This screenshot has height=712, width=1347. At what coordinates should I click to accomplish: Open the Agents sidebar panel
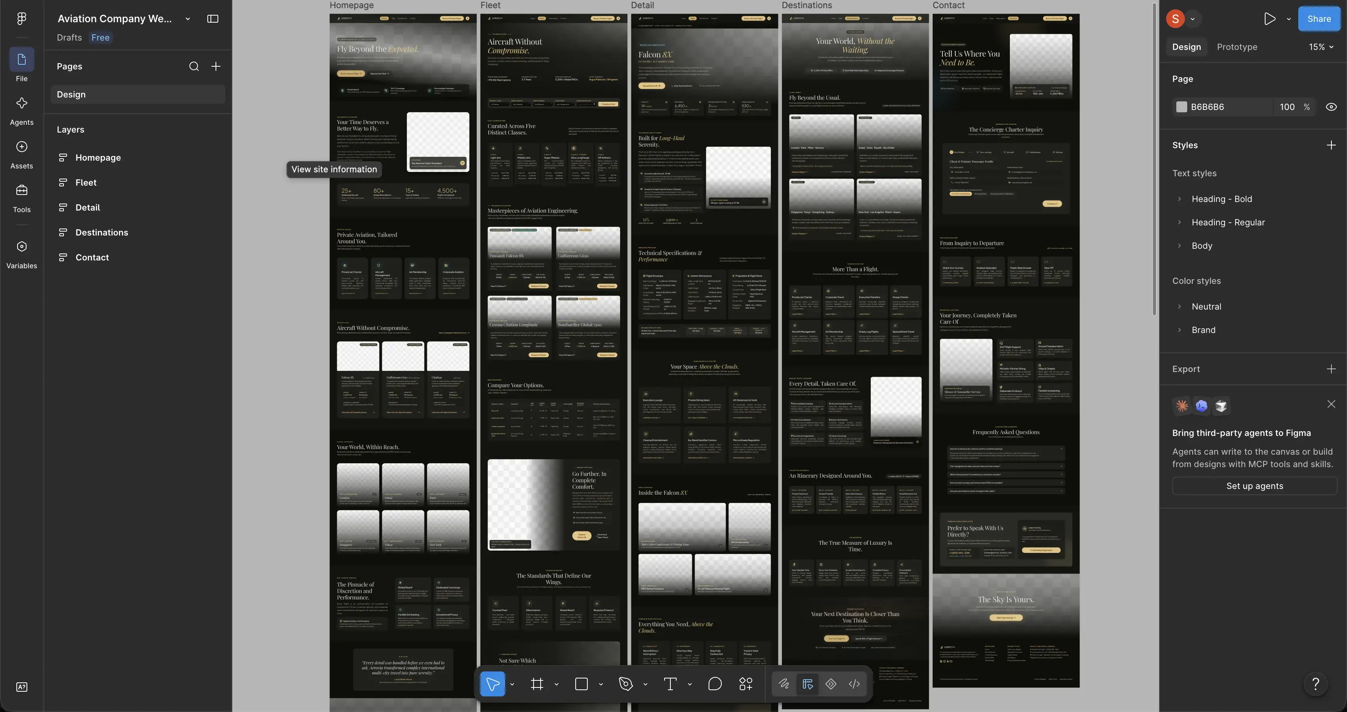click(x=21, y=111)
